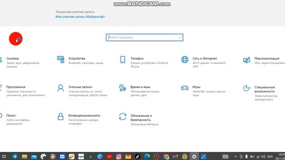Click the microphone tray icon
Screen dimensions: 285x160
[246, 156]
